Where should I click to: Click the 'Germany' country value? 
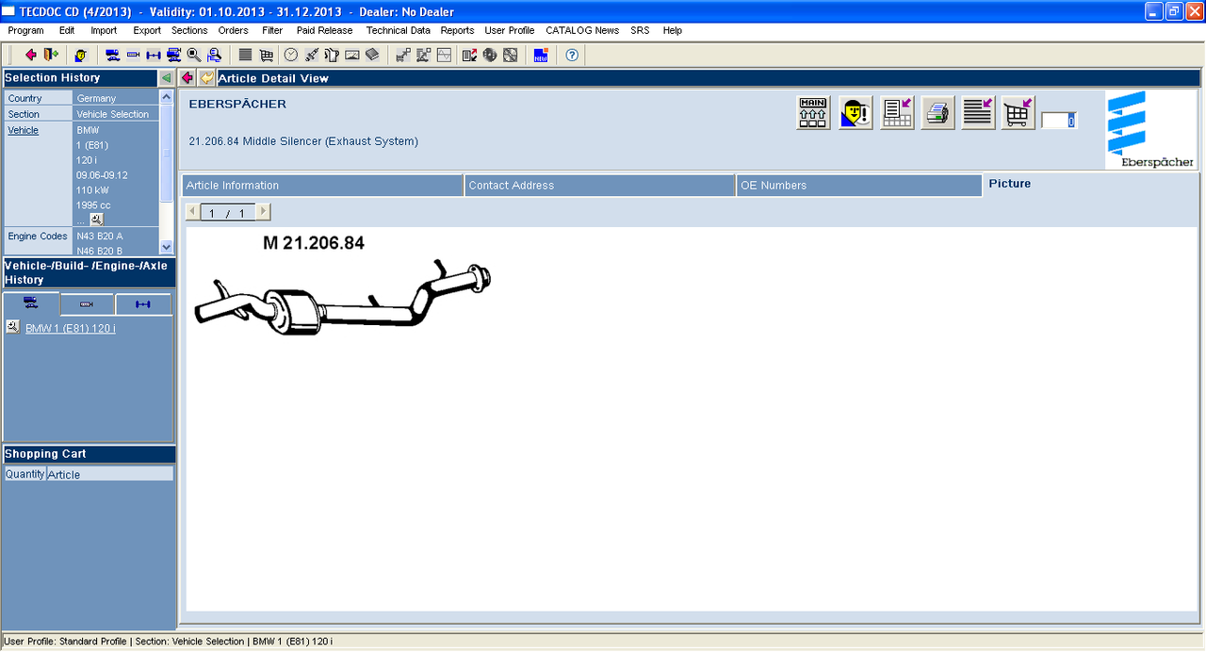pos(96,98)
